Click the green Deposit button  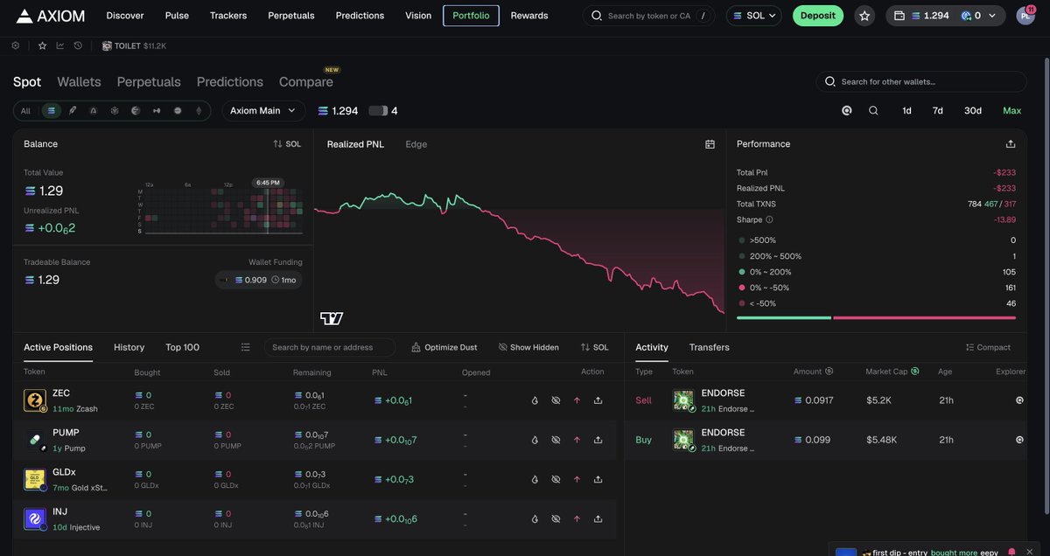[818, 16]
